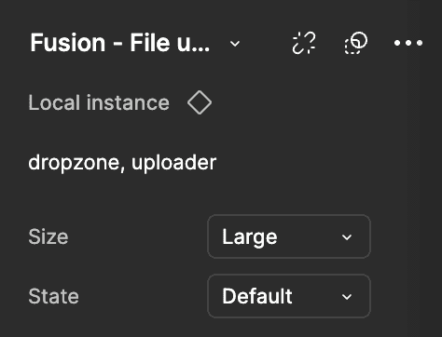This screenshot has height=337, width=442.
Task: Click the State property label
Action: click(x=53, y=296)
